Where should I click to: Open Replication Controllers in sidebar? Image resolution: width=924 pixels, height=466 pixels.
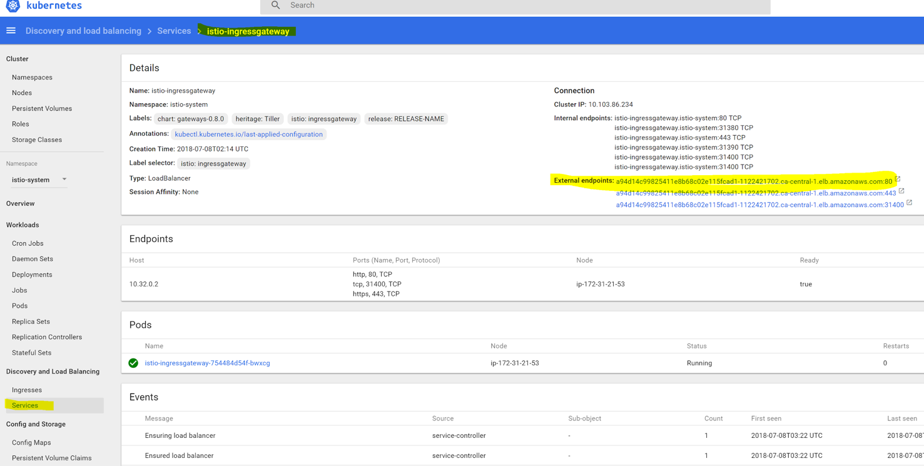pyautogui.click(x=47, y=337)
